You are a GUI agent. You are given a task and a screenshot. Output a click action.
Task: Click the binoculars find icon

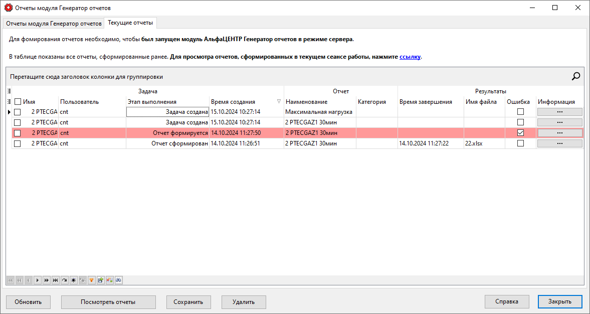point(119,280)
